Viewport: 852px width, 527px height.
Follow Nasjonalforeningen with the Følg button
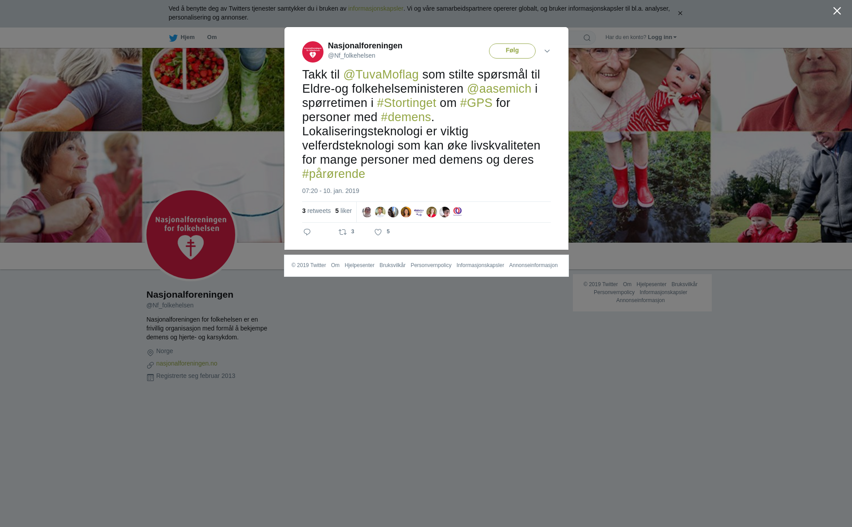pyautogui.click(x=512, y=51)
